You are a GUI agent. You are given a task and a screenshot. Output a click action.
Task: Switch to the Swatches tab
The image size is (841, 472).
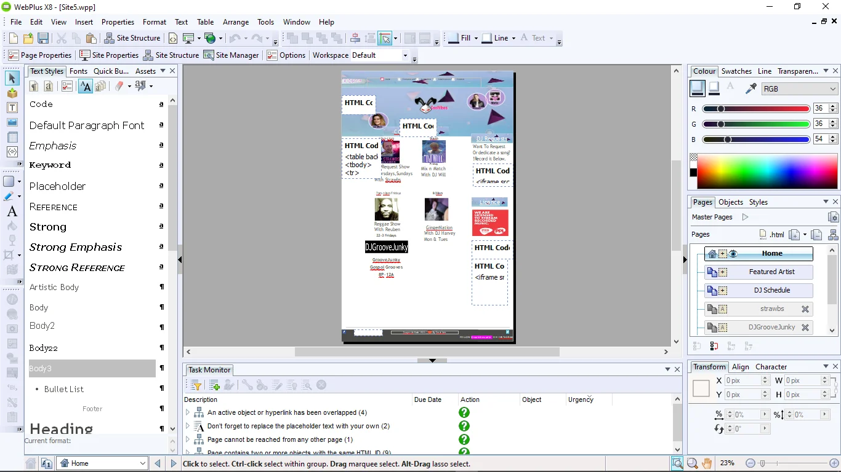coord(736,71)
